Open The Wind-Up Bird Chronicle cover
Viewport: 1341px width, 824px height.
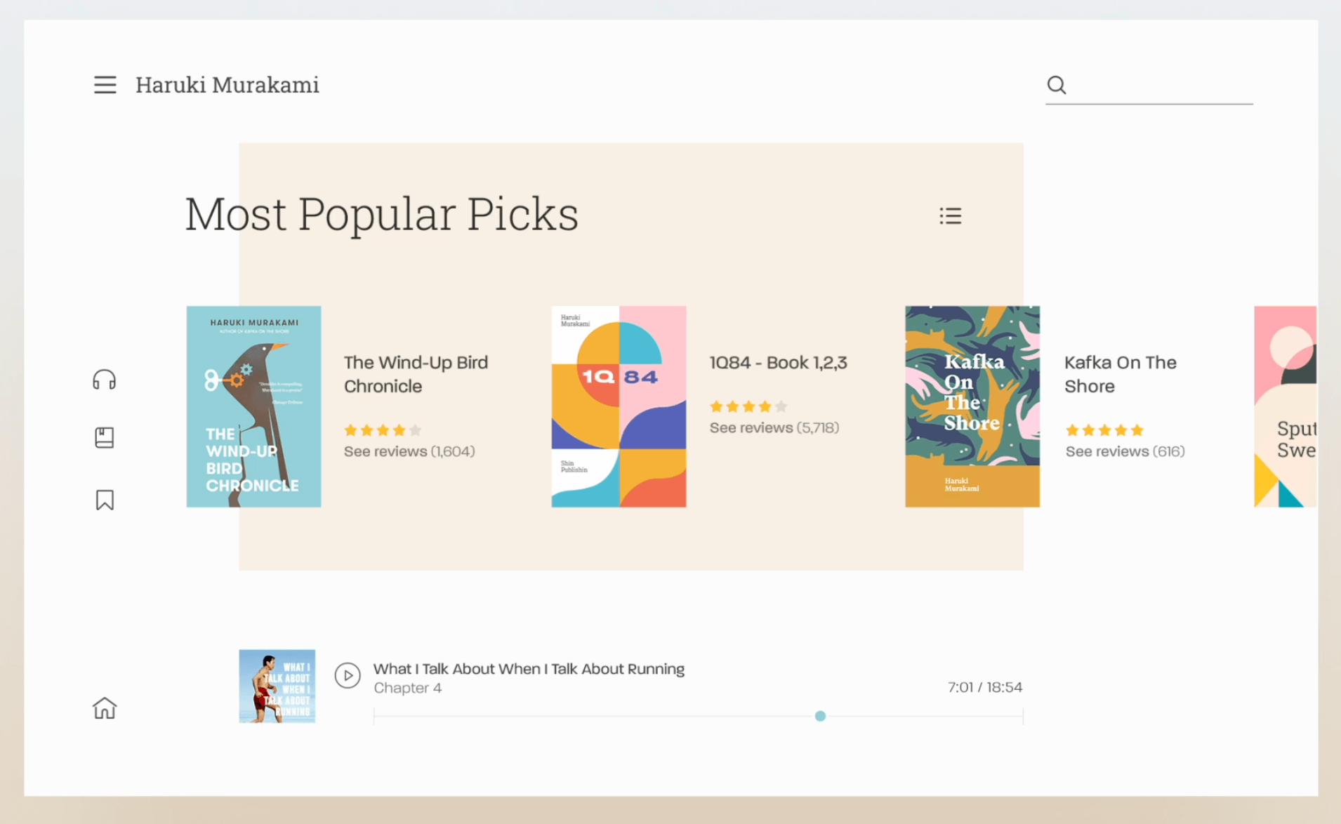[253, 406]
